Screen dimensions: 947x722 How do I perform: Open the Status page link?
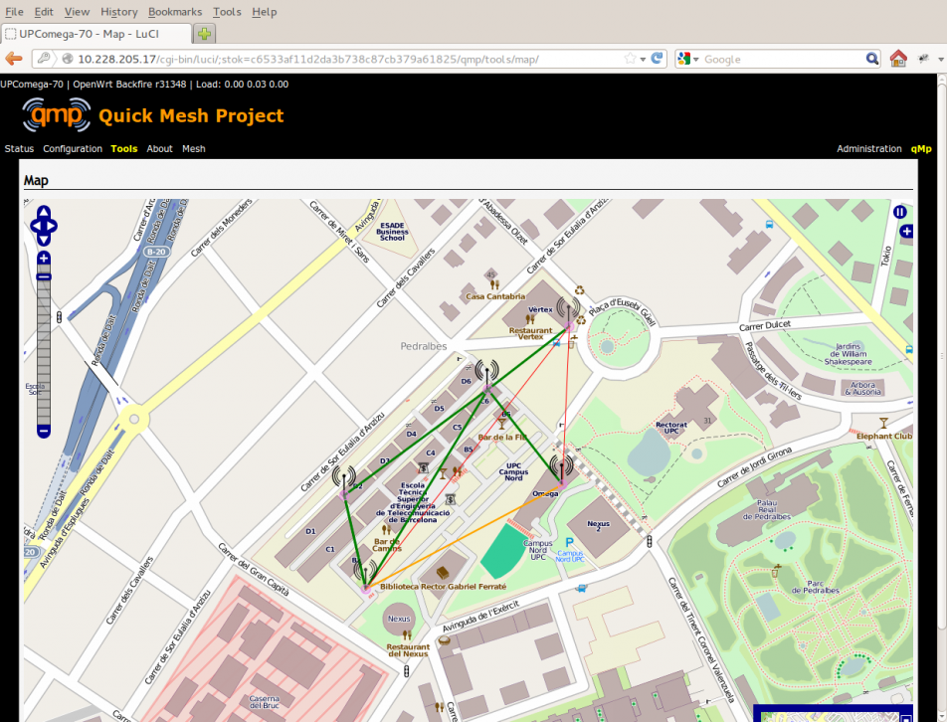click(19, 148)
